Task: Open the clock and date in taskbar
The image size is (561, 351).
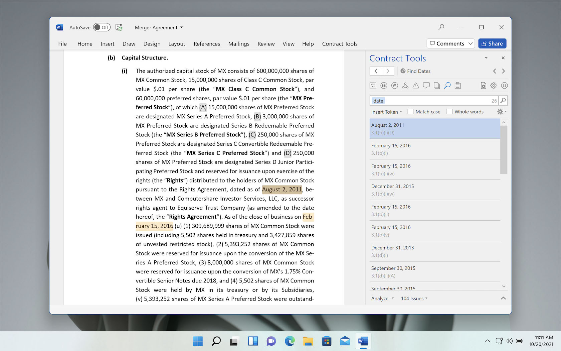Action: (541, 341)
